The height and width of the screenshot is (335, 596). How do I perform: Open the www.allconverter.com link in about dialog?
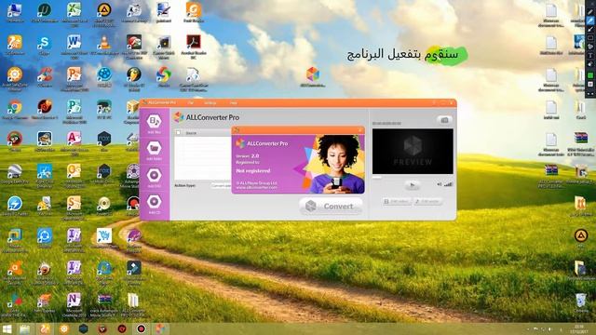tap(257, 187)
